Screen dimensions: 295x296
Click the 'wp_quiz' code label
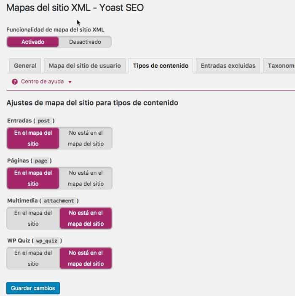(47, 241)
